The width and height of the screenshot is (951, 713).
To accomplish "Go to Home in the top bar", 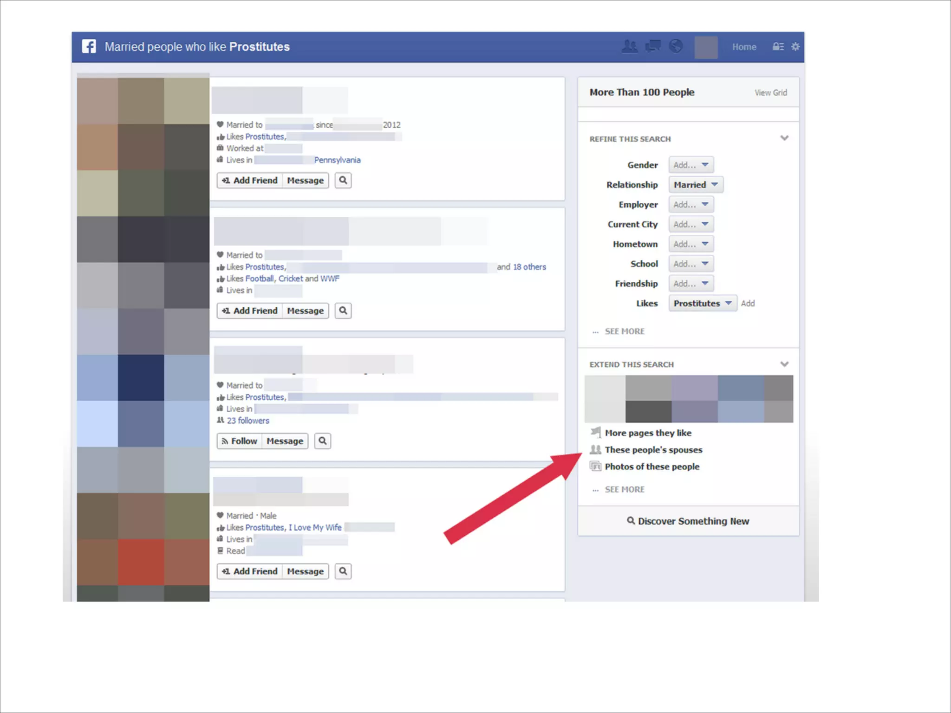I will pos(744,47).
